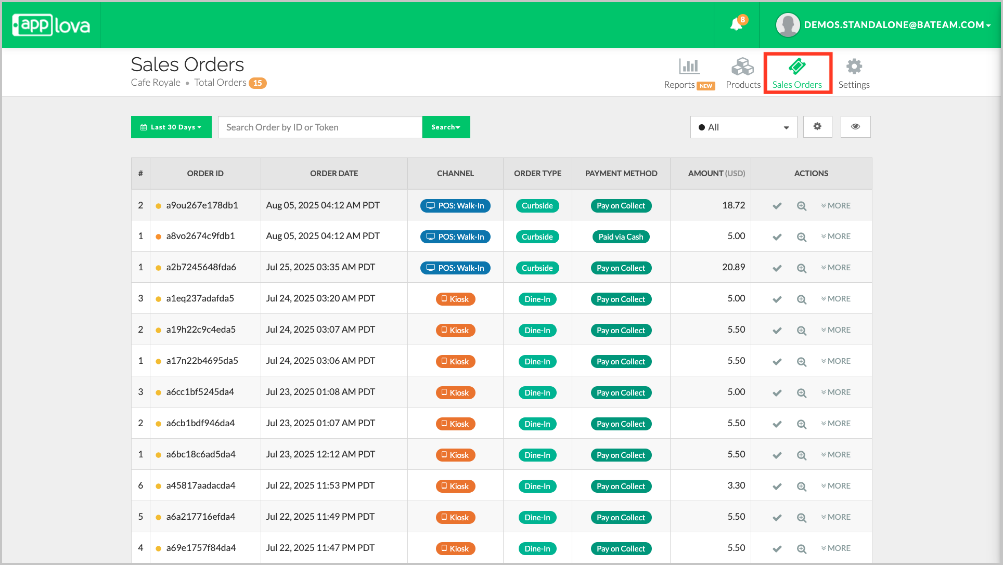Expand MORE actions for order a2b7245648fda6
This screenshot has width=1003, height=565.
(835, 268)
